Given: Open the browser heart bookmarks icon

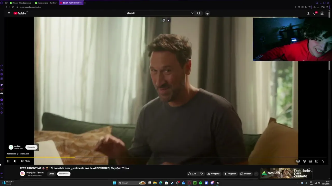Looking at the screenshot, I should (309, 7).
